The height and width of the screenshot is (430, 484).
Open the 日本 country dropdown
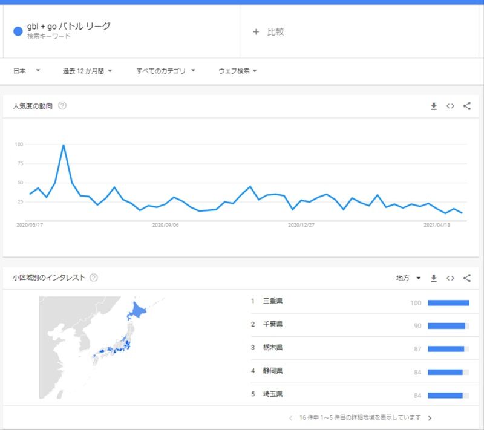click(x=27, y=71)
